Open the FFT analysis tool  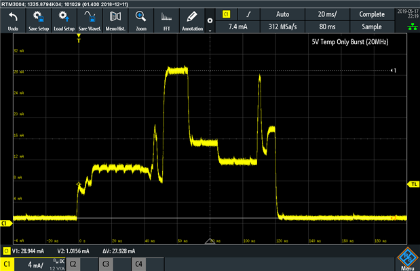coord(167,20)
